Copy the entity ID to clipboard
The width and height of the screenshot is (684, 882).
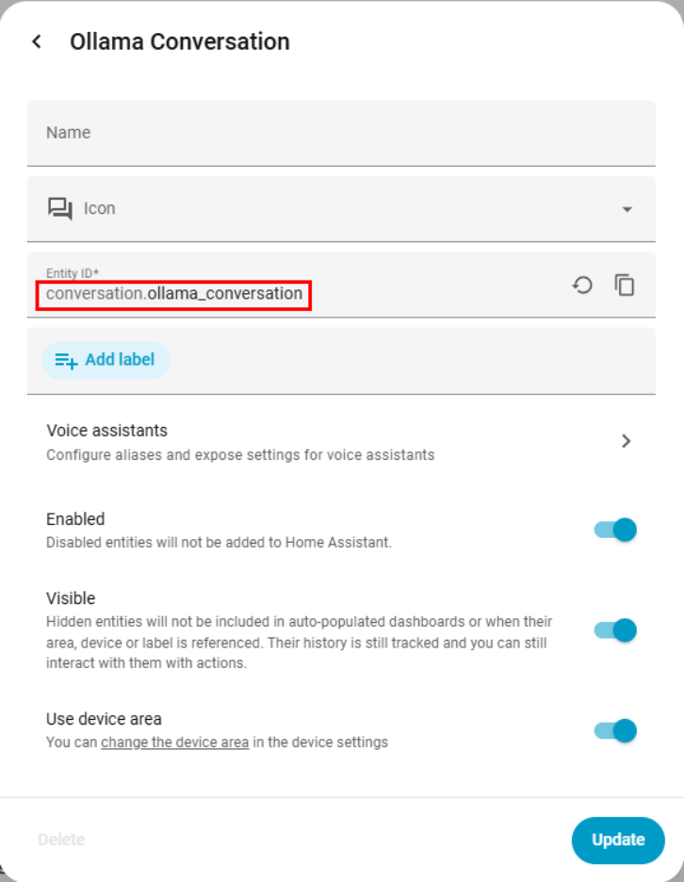click(x=625, y=285)
